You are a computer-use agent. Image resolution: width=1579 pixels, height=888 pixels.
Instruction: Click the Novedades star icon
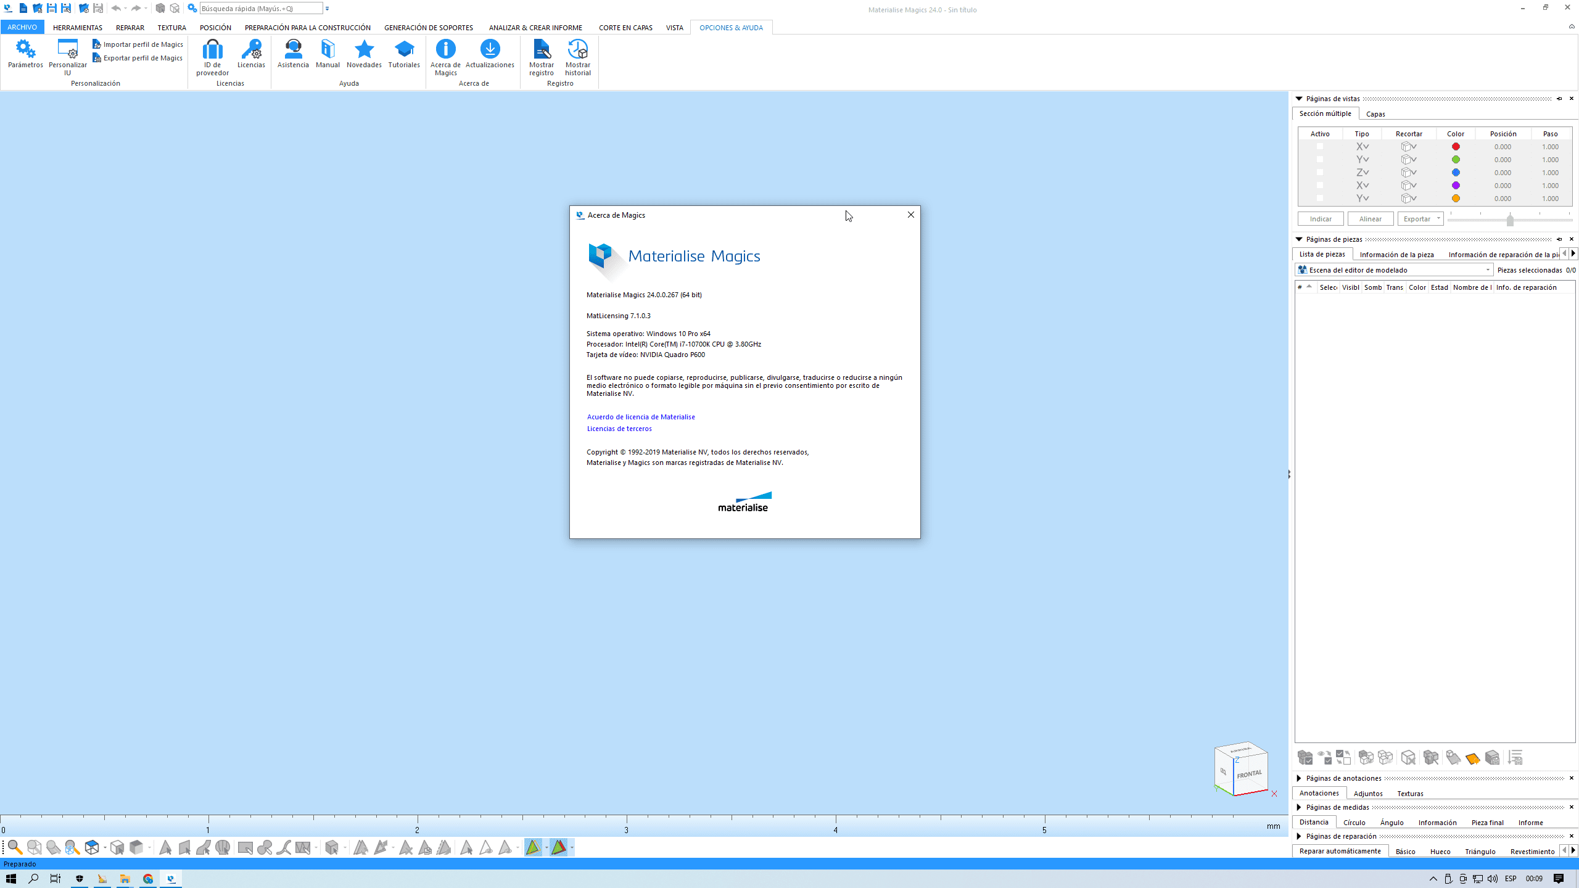pos(364,49)
